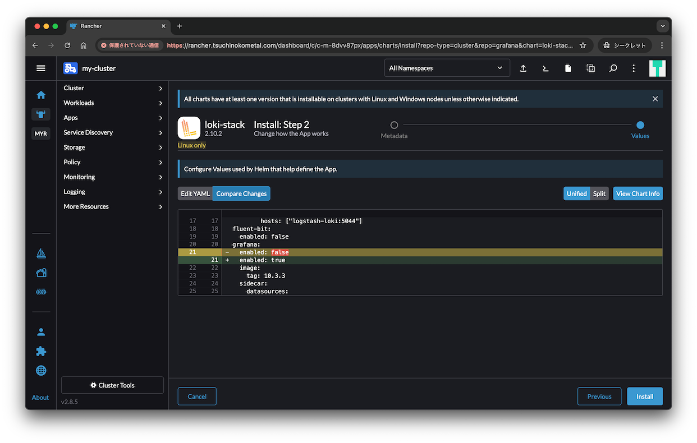697x443 pixels.
Task: Select Compare Changes mode
Action: tap(241, 193)
